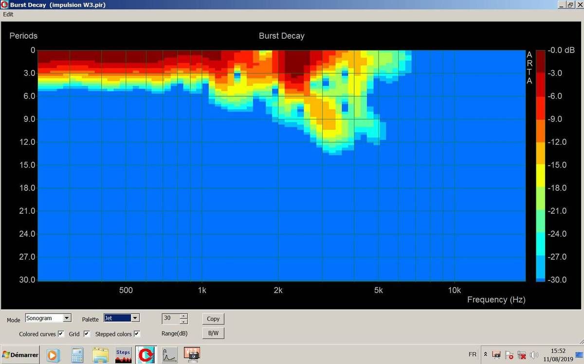This screenshot has height=364, width=584.
Task: Click the camera capture app in taskbar
Action: coord(193,355)
